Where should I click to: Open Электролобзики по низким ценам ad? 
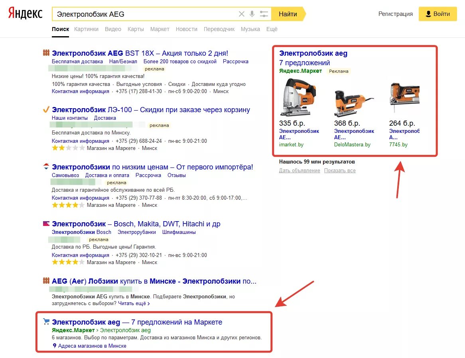[x=152, y=167]
